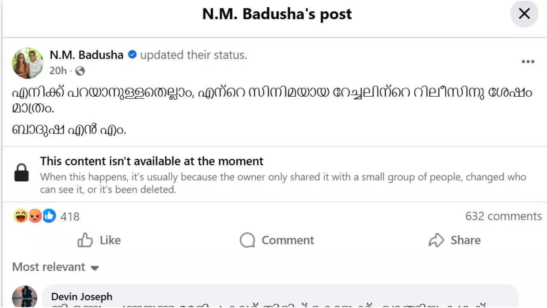Viewport: 547px width, 308px height.
Task: Open the three-dot post options menu
Action: coord(528,62)
